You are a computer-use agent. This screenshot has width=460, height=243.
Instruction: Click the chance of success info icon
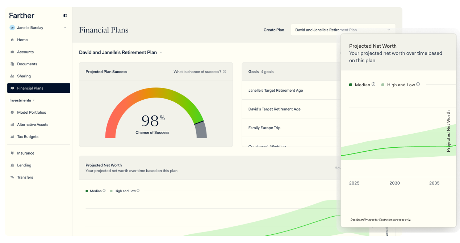coord(225,72)
